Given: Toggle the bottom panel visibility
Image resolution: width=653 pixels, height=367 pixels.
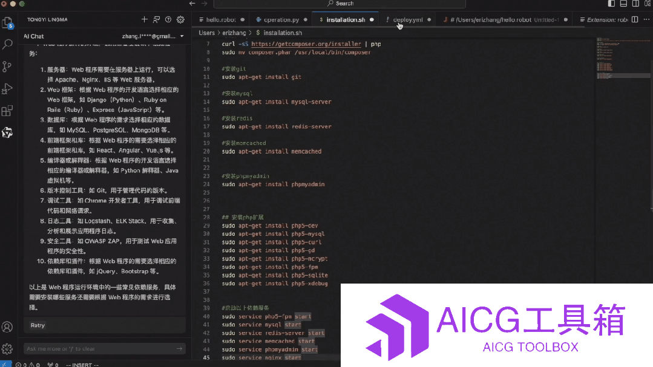Looking at the screenshot, I should (623, 4).
